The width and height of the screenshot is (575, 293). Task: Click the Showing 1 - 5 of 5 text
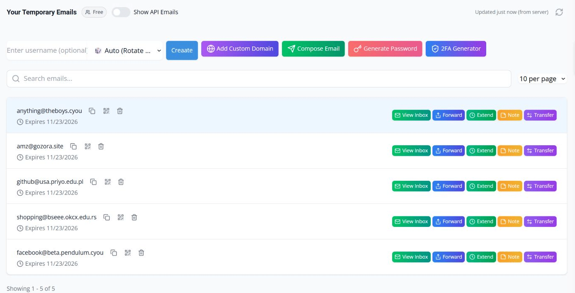coord(31,288)
